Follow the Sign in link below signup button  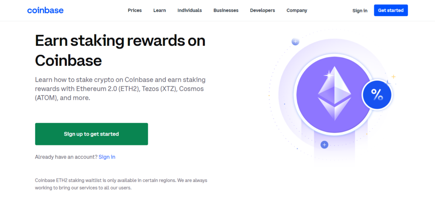[107, 157]
